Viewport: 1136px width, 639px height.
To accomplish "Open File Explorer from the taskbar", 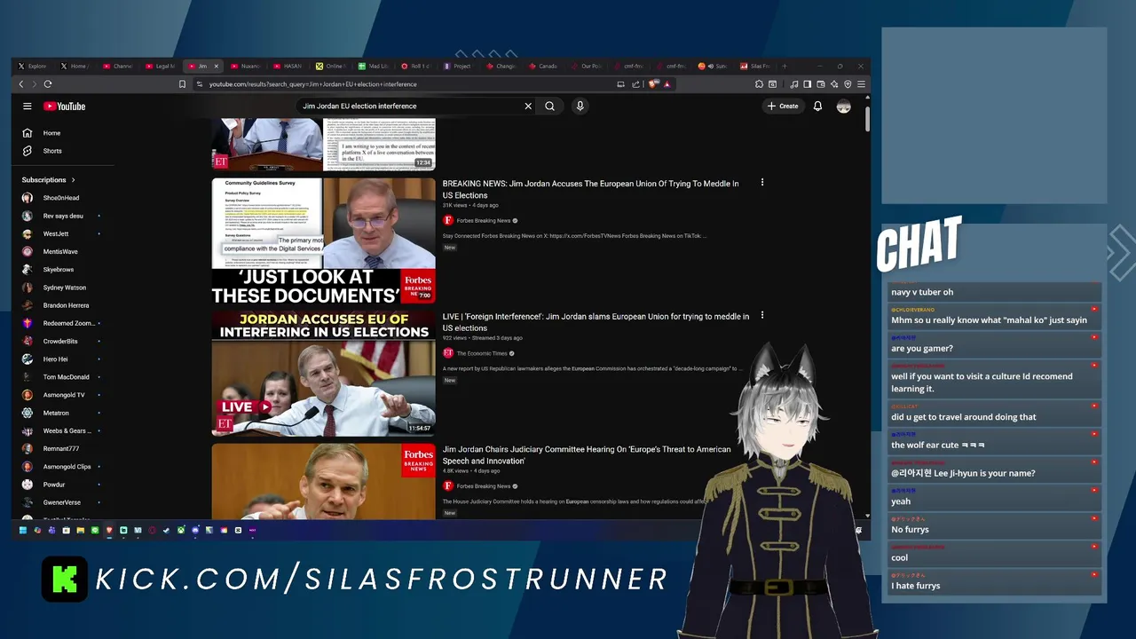I will [x=80, y=531].
